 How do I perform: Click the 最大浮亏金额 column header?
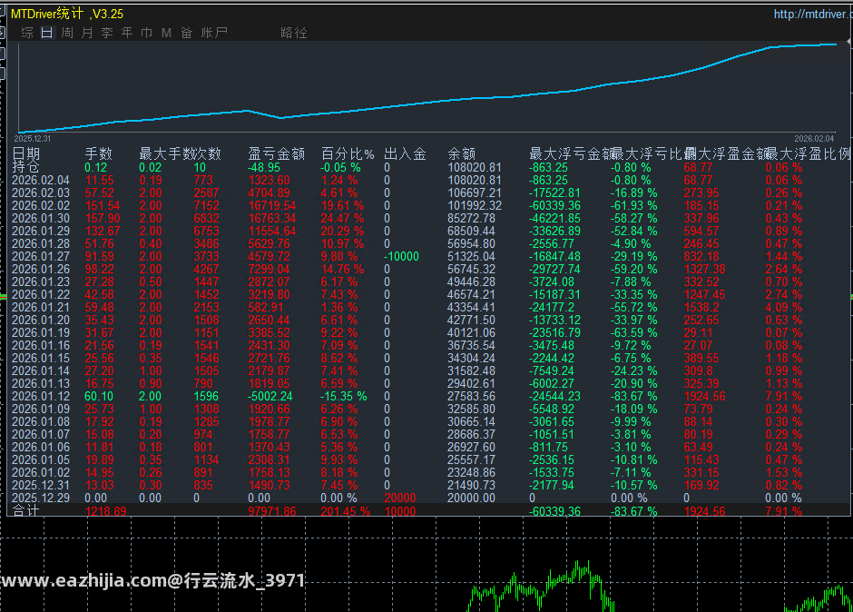pyautogui.click(x=570, y=154)
